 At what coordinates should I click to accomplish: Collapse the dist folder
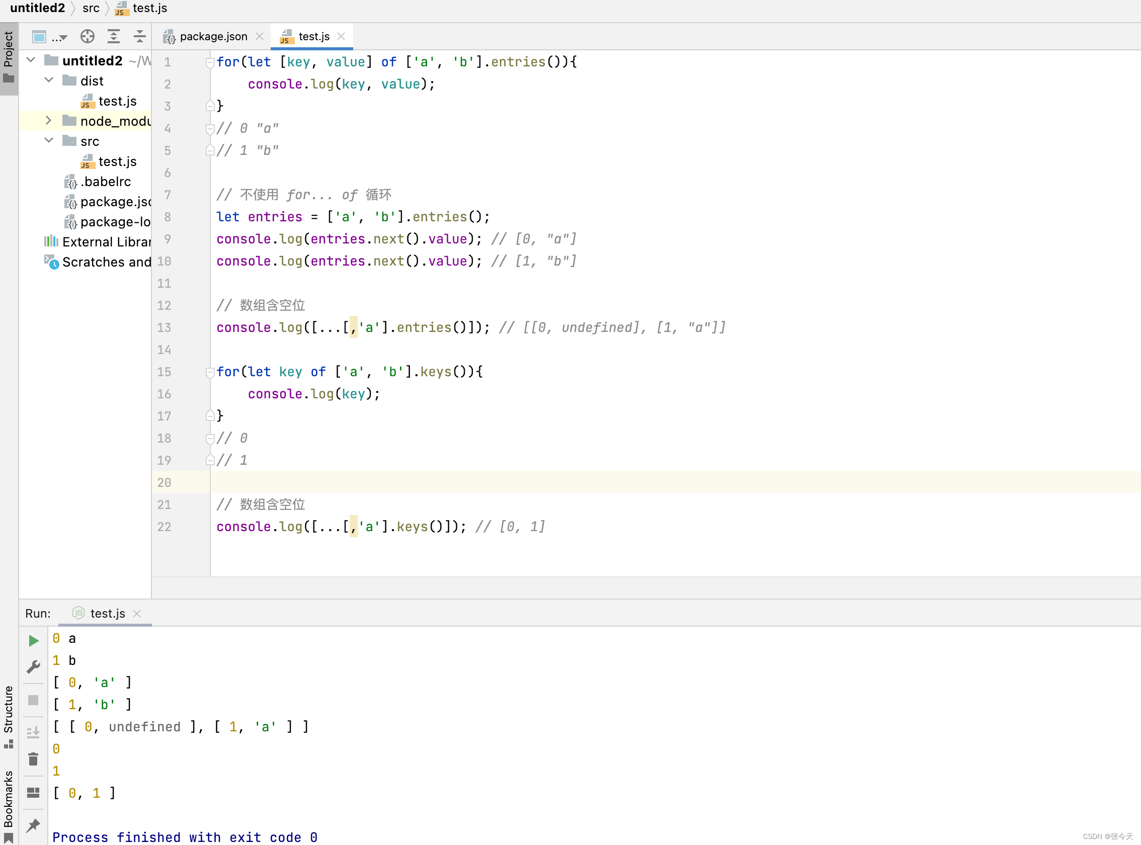pyautogui.click(x=49, y=80)
